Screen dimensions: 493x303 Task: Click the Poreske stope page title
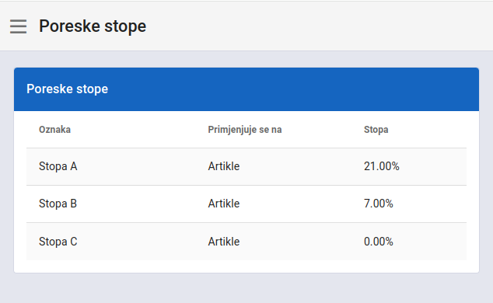93,26
